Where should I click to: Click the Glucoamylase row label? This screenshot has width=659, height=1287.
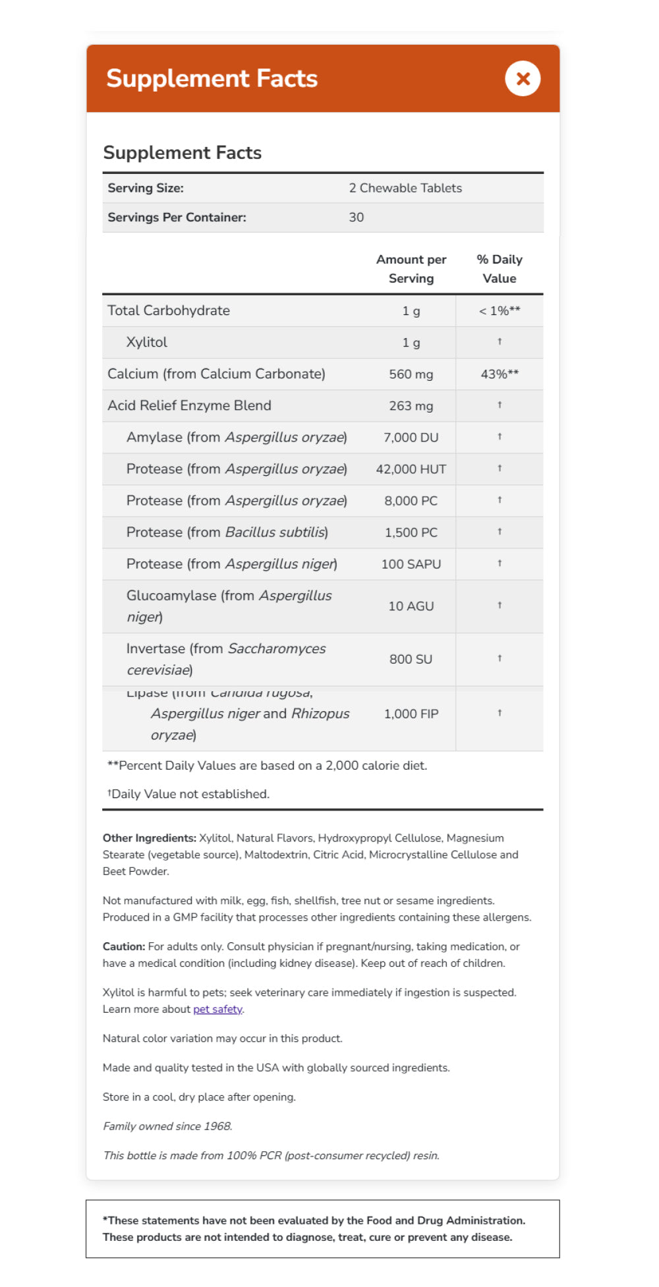tap(229, 606)
